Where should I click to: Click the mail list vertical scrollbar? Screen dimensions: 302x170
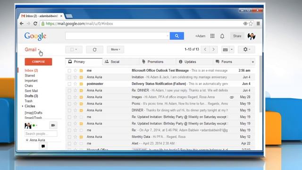pyautogui.click(x=260, y=84)
